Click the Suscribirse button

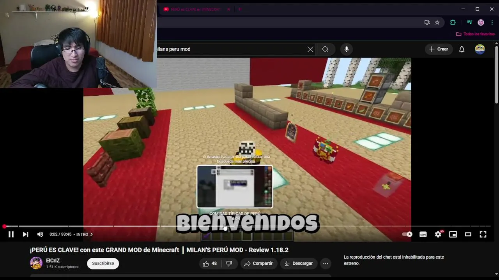coord(103,263)
